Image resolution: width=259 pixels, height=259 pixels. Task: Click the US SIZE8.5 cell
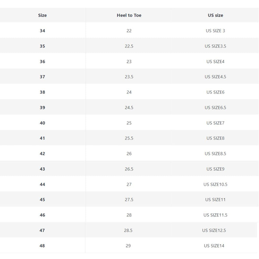coord(215,154)
